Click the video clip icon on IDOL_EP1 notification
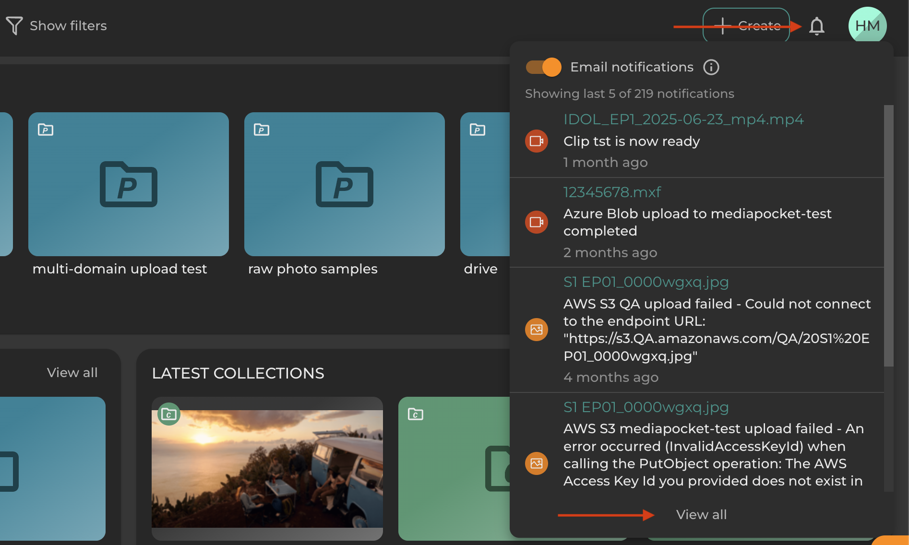The height and width of the screenshot is (545, 909). click(x=536, y=141)
